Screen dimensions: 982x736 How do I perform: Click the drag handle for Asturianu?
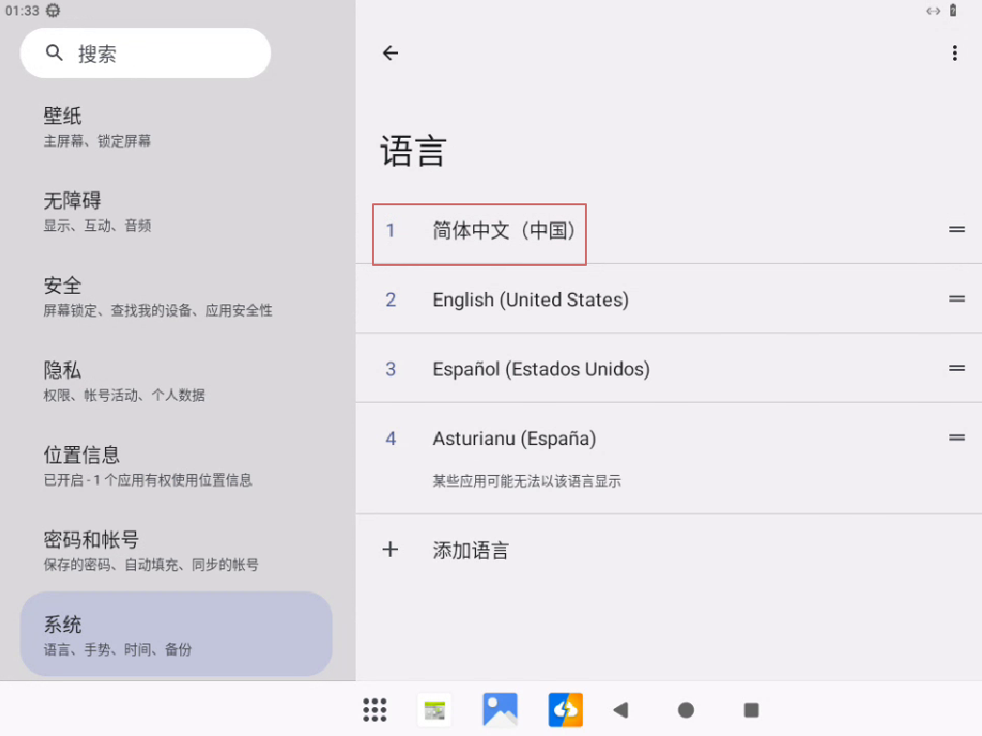956,437
